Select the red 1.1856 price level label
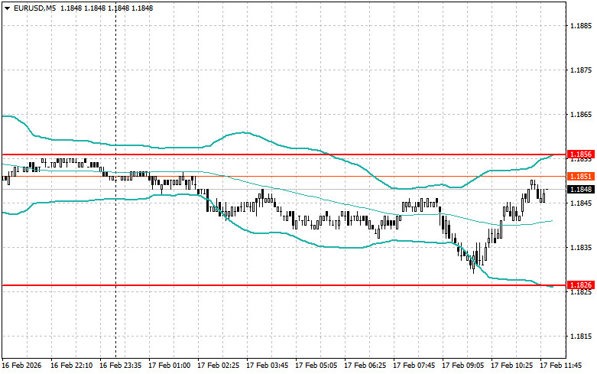 [581, 154]
